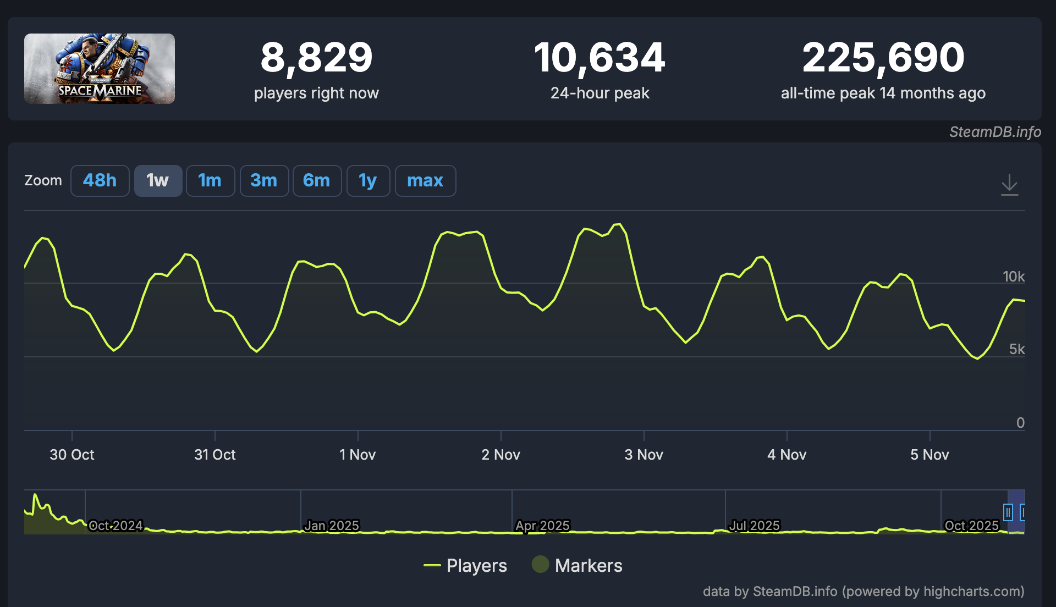Set zoom to 3m

coord(264,181)
